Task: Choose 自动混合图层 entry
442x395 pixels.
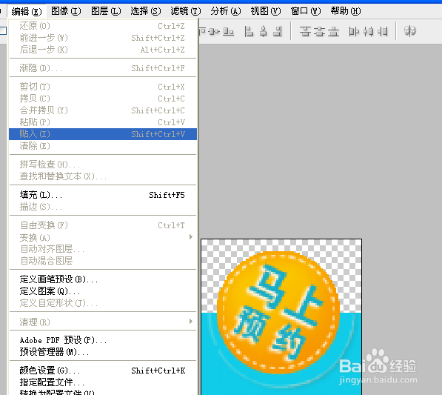Action: 103,261
